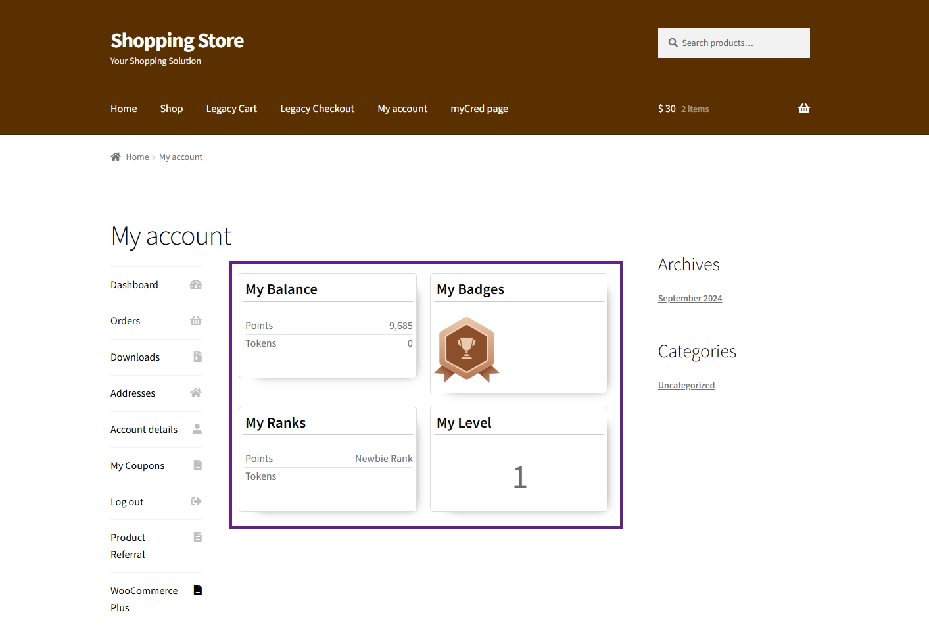929x629 pixels.
Task: Click the Orders basket icon in sidebar
Action: pos(196,321)
